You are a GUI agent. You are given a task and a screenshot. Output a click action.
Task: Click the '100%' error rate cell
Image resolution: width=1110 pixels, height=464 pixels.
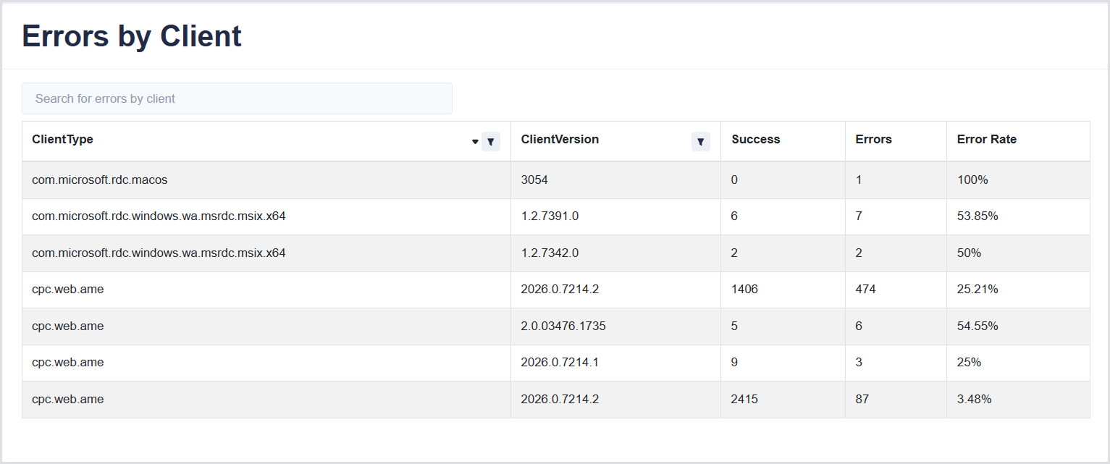[1018, 180]
